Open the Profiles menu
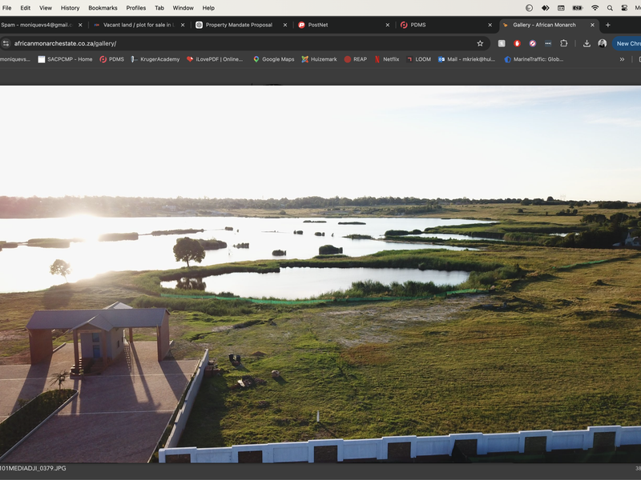Image resolution: width=641 pixels, height=480 pixels. [136, 8]
